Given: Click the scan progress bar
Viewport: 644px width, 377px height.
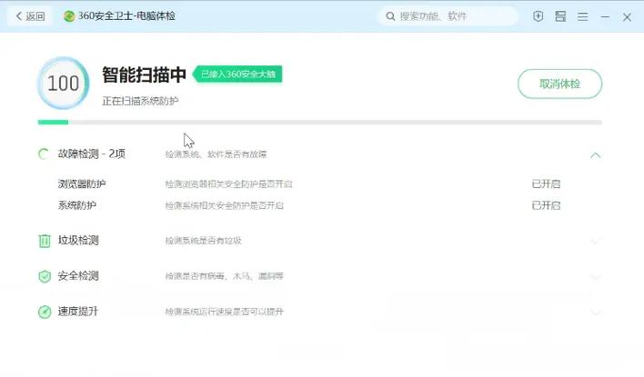Looking at the screenshot, I should pos(320,122).
